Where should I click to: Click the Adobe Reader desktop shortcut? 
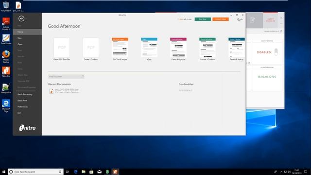(6, 24)
